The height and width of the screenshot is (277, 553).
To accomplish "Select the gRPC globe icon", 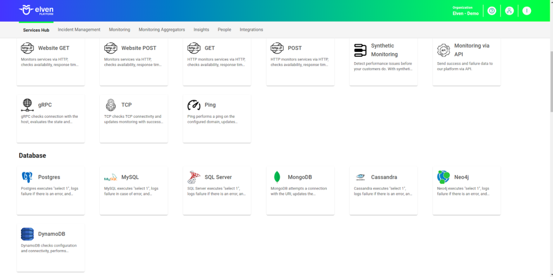I will point(28,105).
